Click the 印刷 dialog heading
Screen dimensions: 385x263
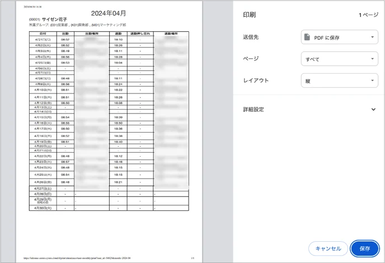click(249, 15)
